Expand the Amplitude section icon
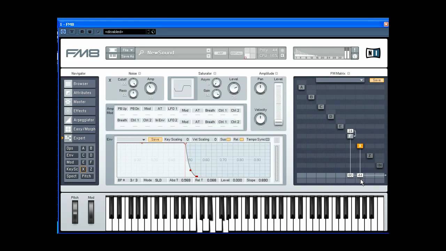Image resolution: width=446 pixels, height=251 pixels. (276, 74)
